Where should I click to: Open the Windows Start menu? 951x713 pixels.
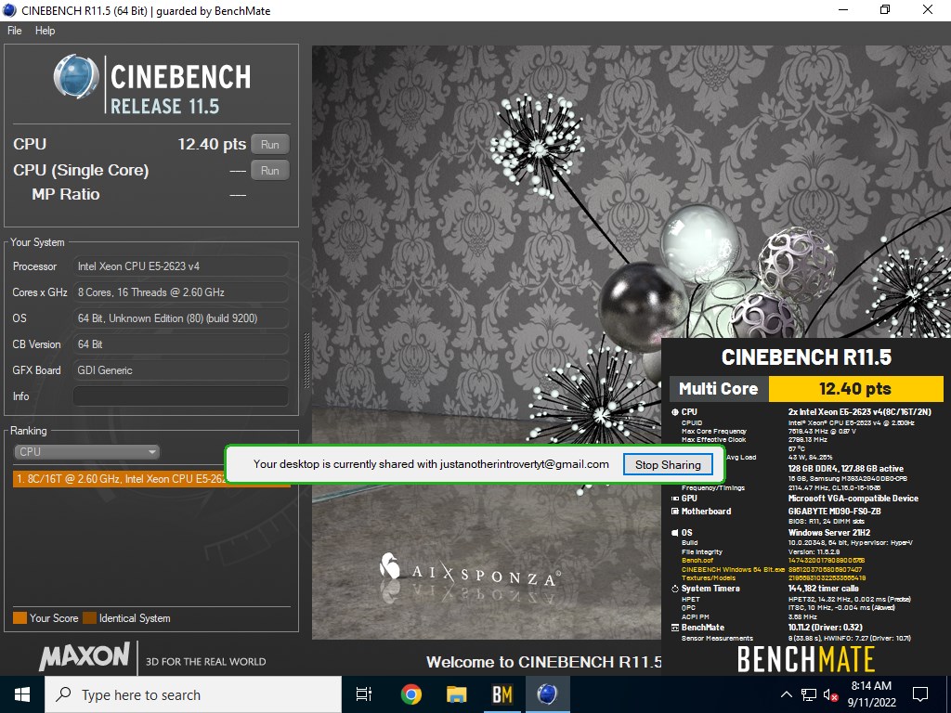click(22, 694)
